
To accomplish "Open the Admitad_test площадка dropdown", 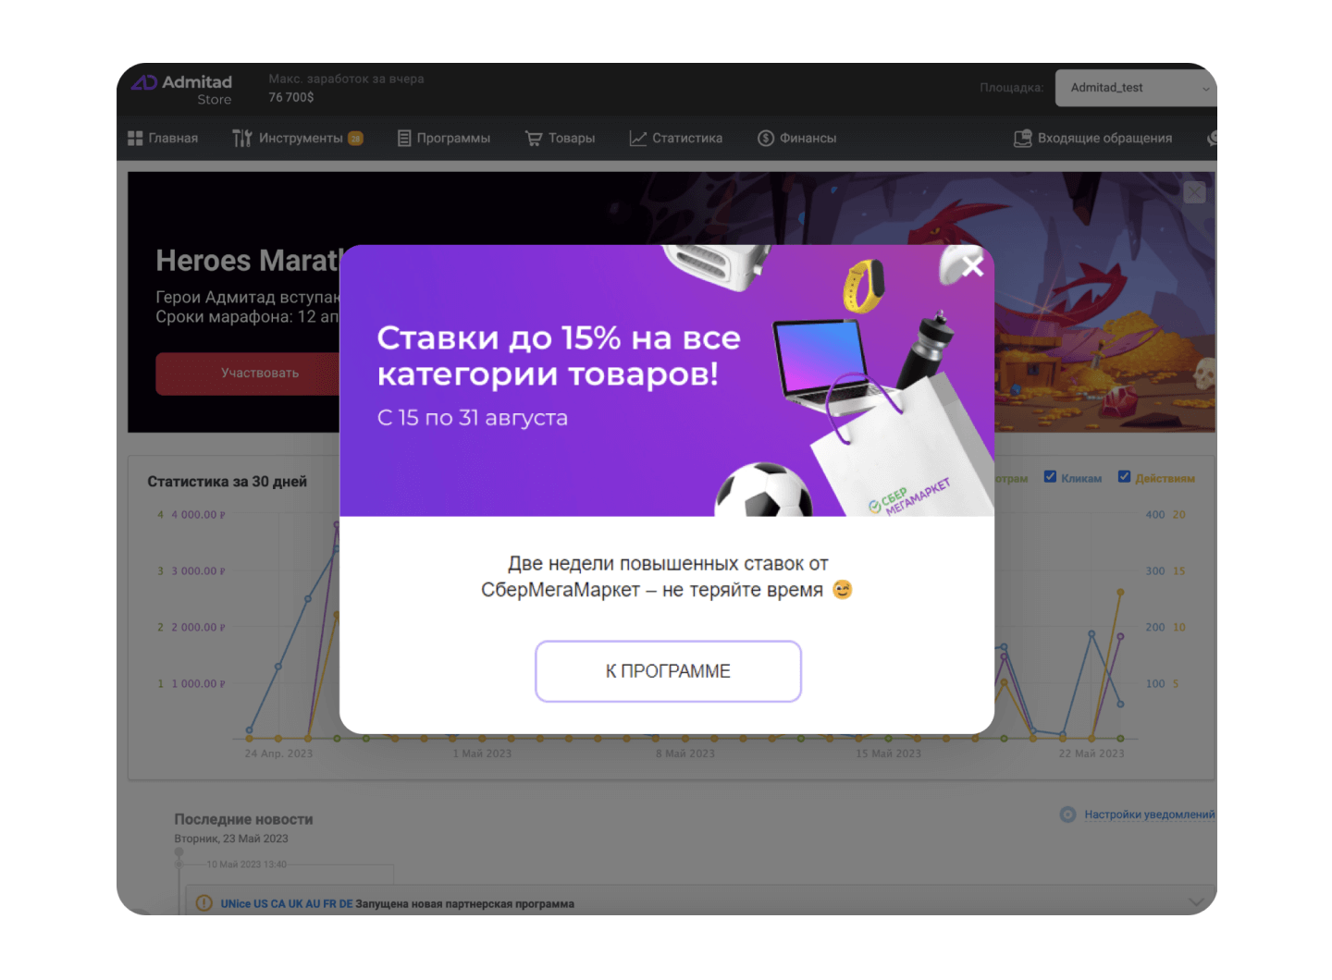I will click(1136, 88).
